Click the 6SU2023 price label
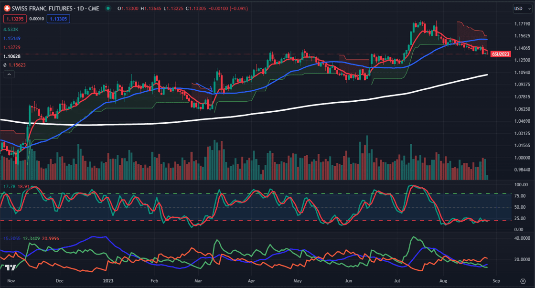Image resolution: width=535 pixels, height=288 pixels. pyautogui.click(x=501, y=54)
